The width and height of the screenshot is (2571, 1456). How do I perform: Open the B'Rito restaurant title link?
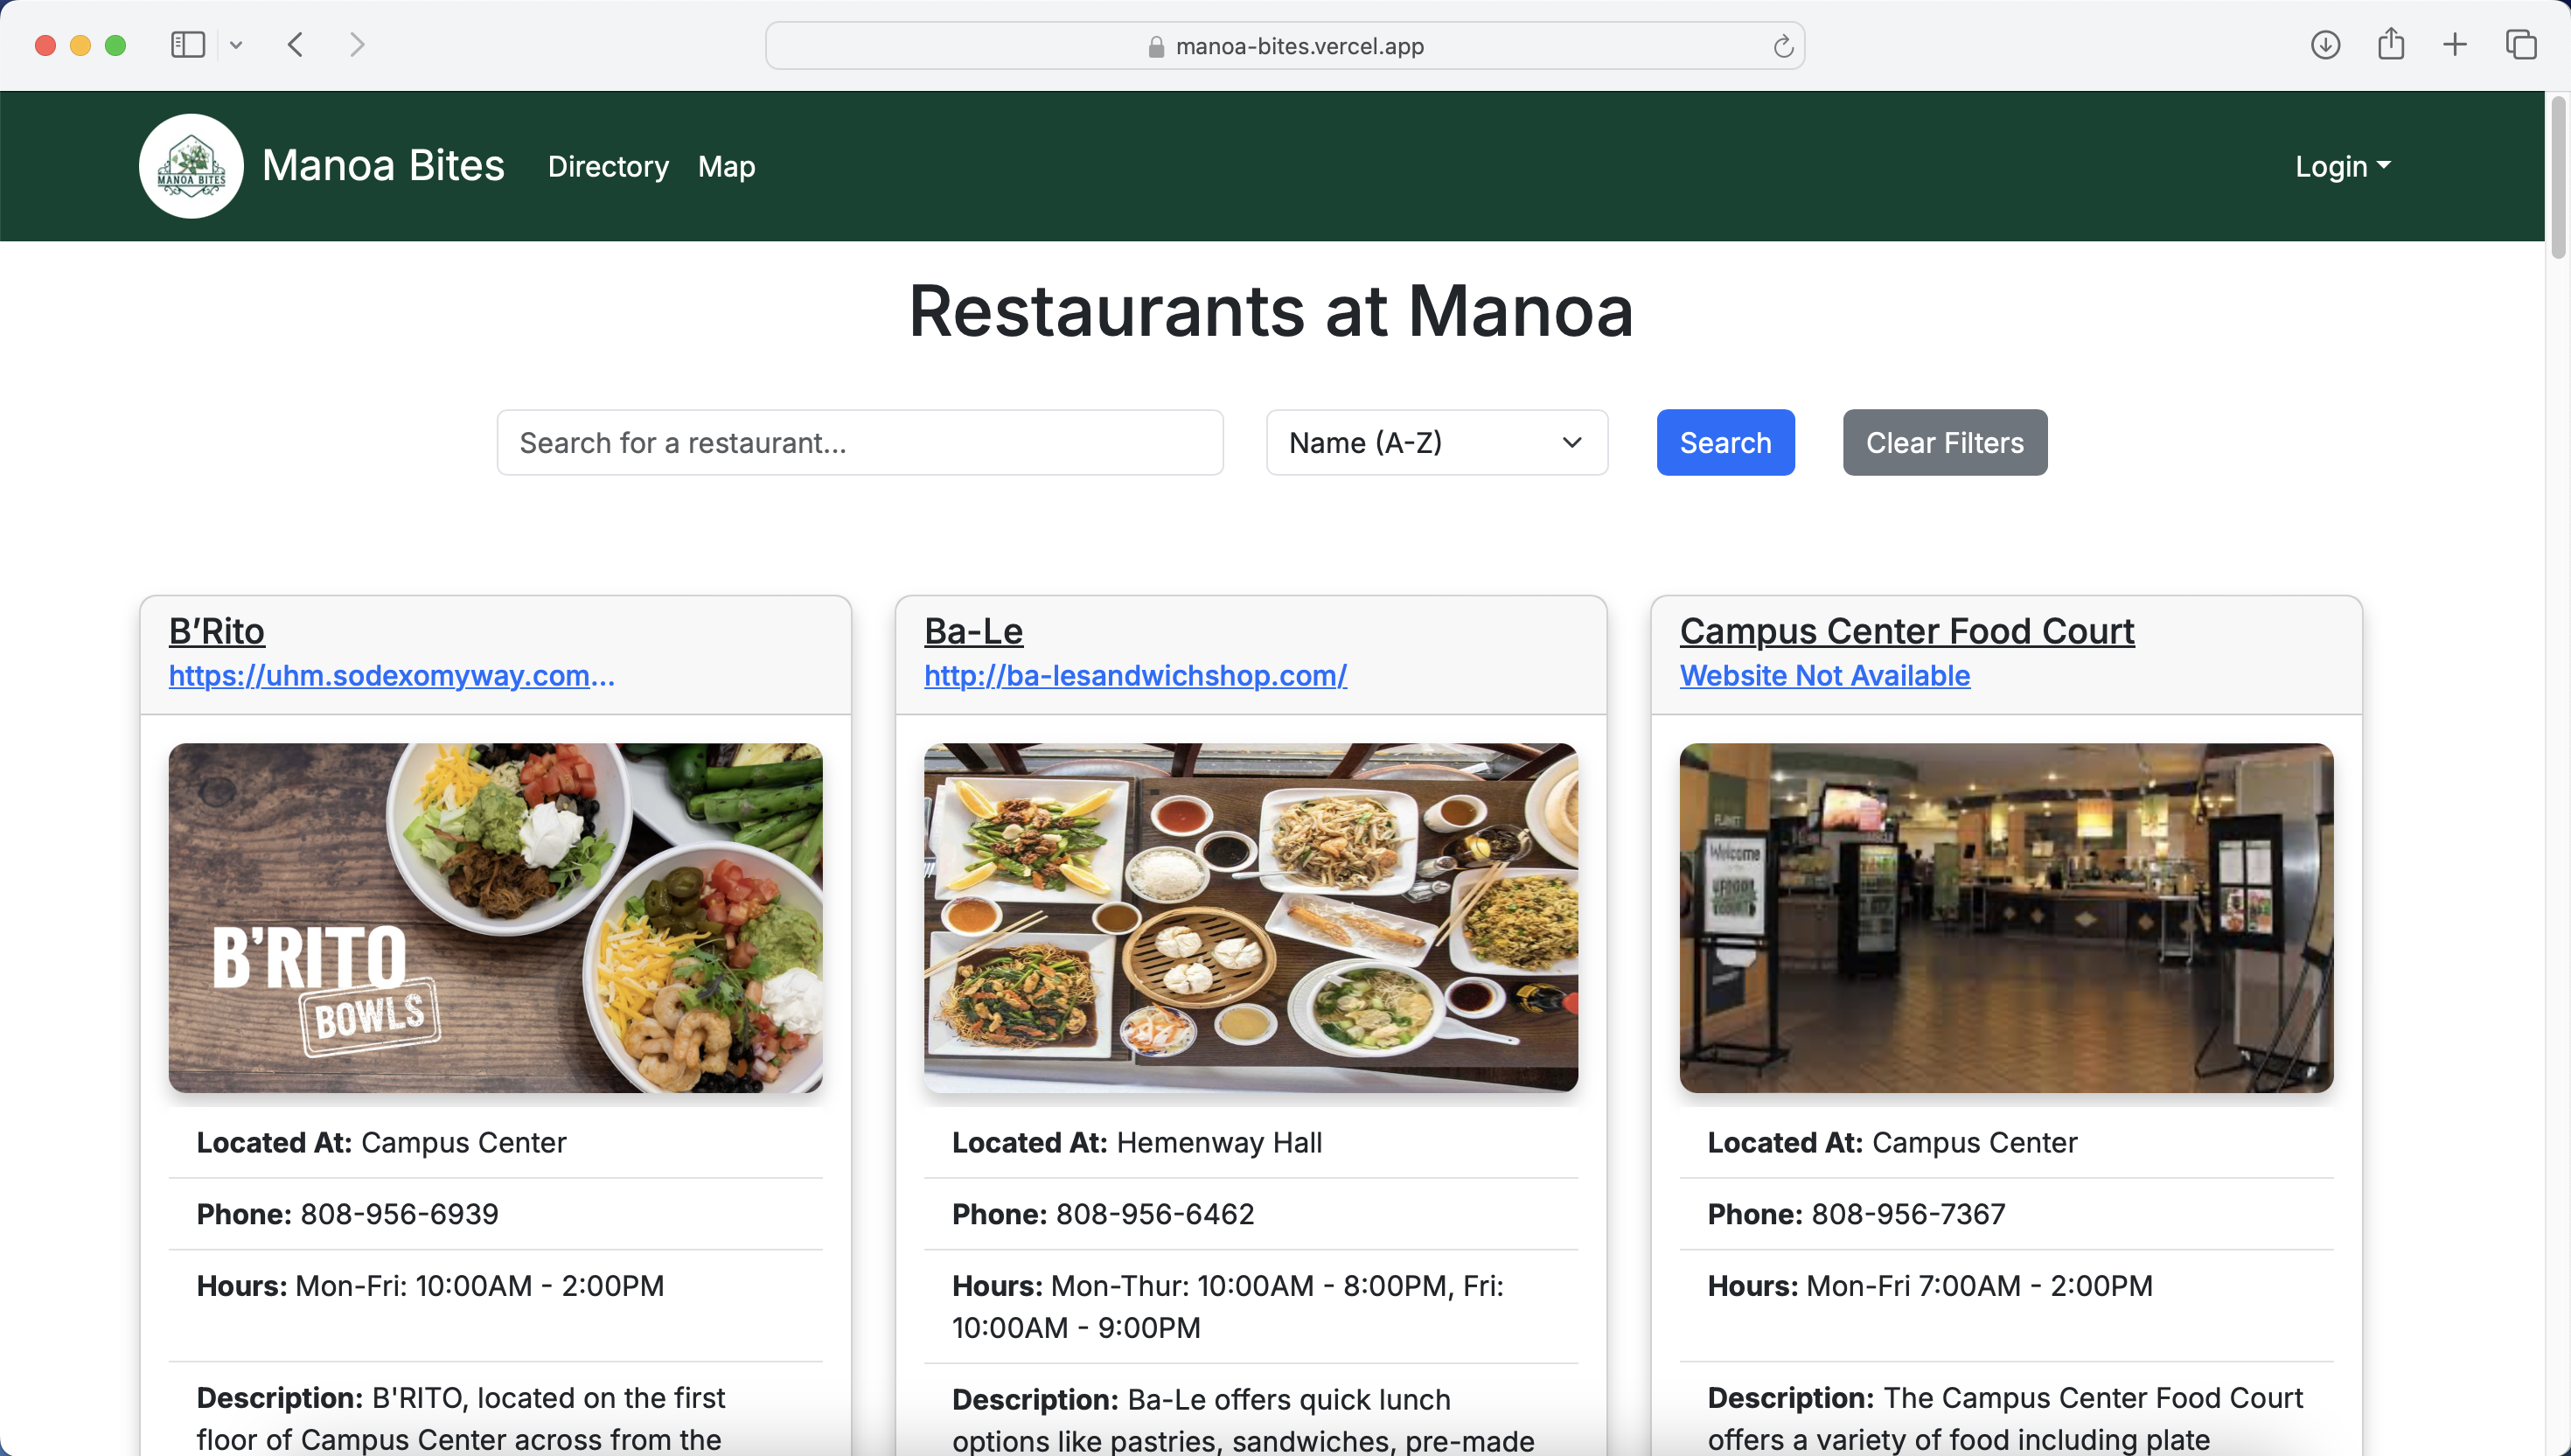pos(217,631)
